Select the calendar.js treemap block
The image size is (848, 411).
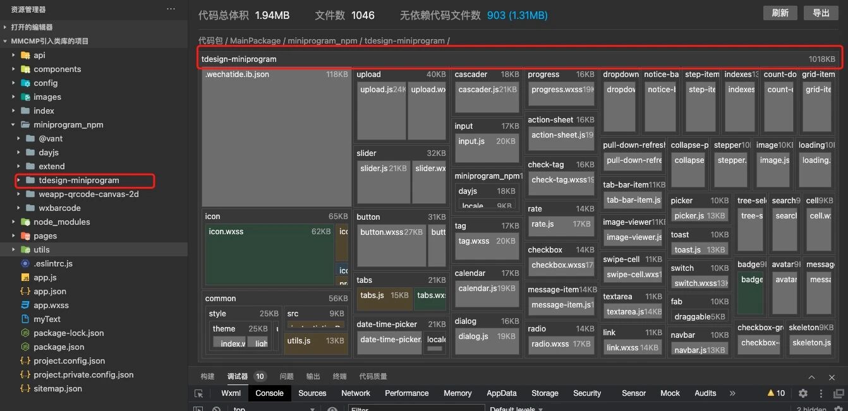487,294
